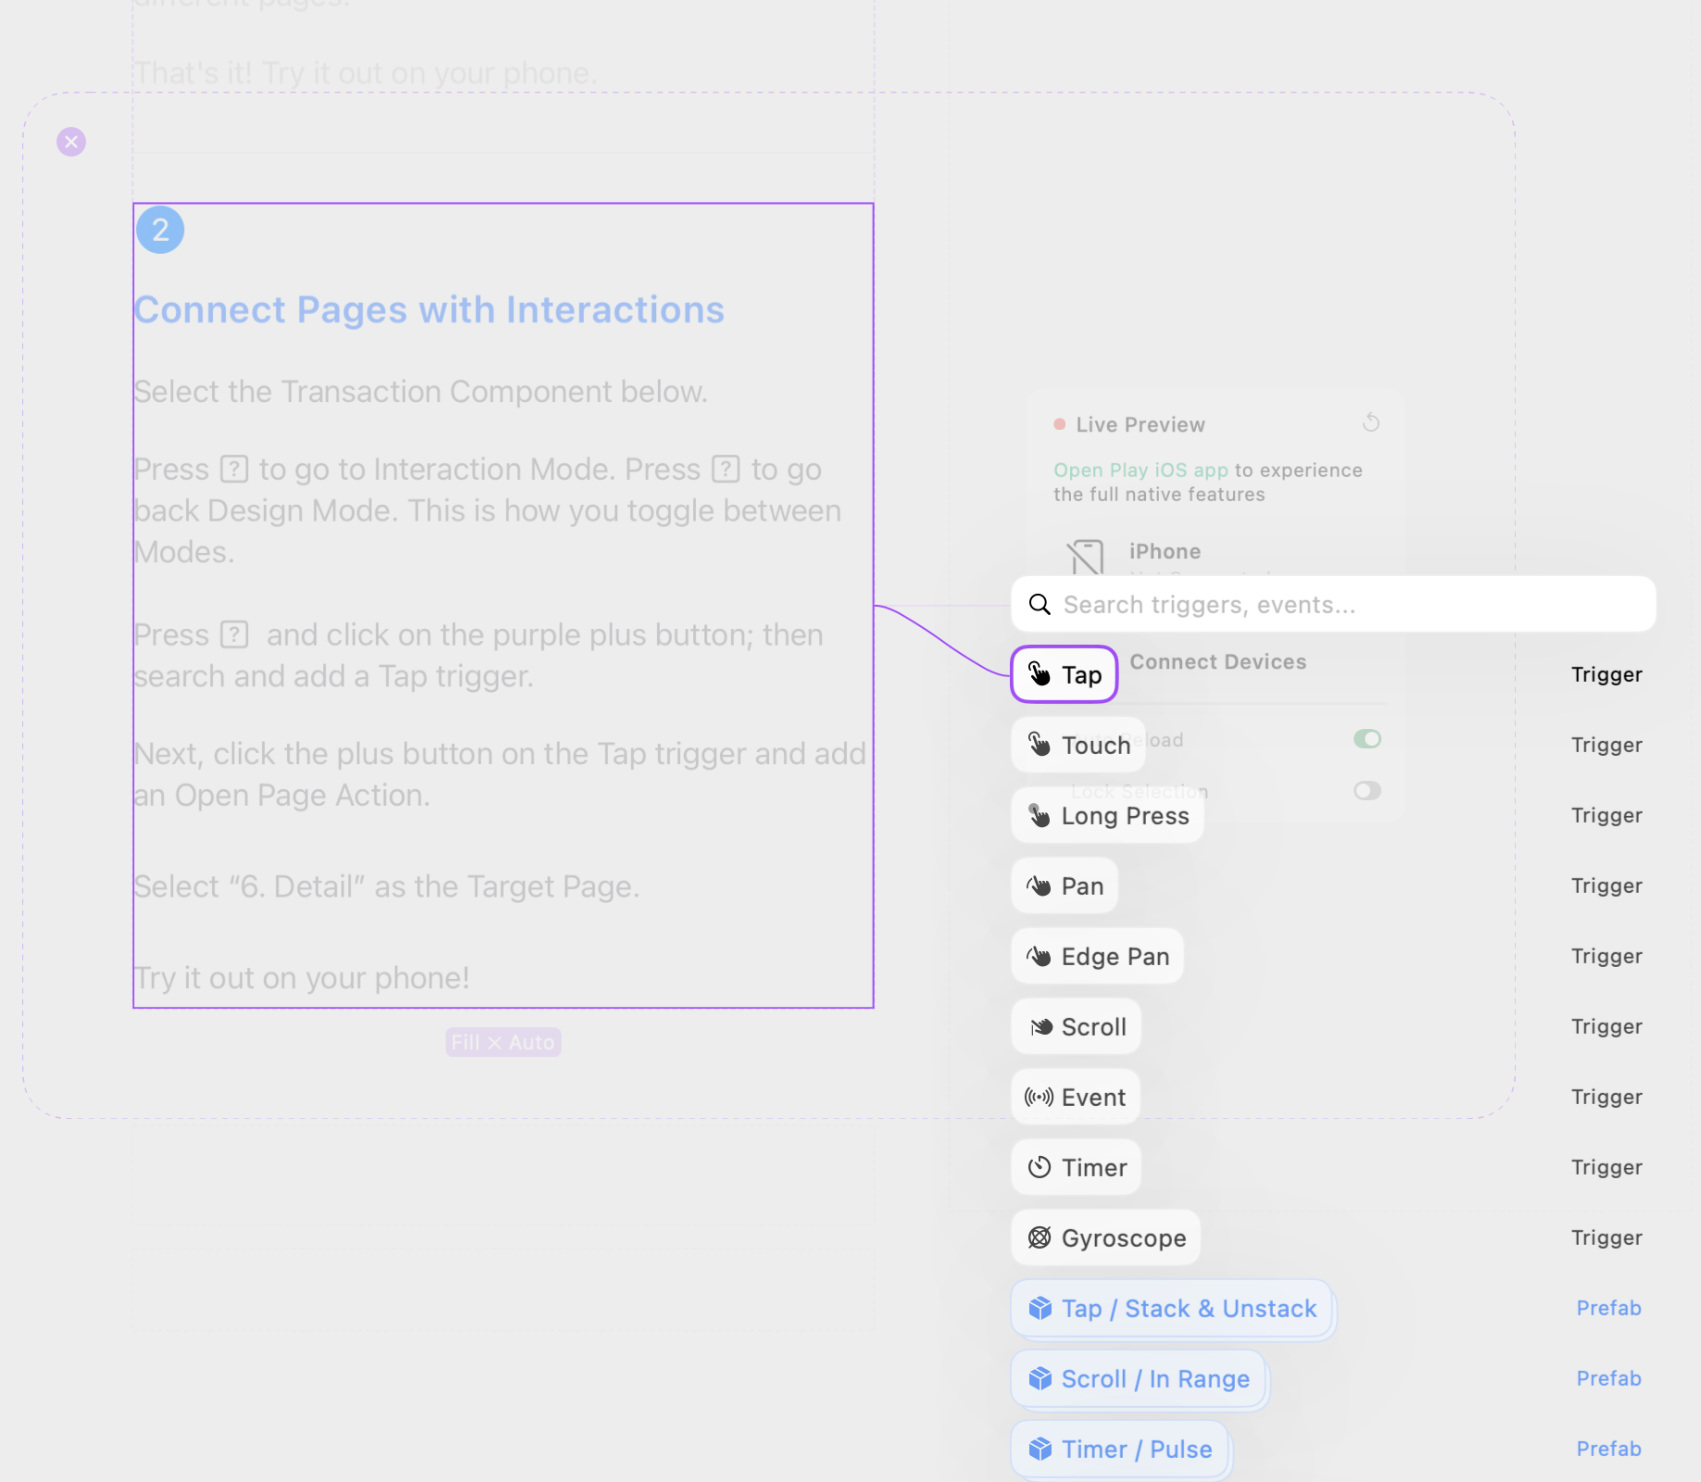Click the Live Preview refresh icon
This screenshot has height=1482, width=1701.
tap(1371, 423)
